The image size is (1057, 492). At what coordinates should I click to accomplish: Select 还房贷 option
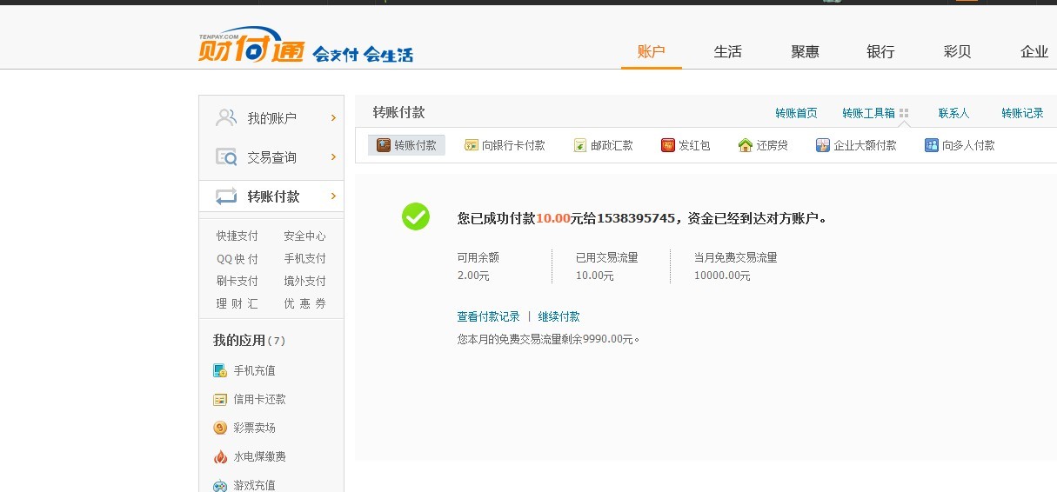[x=772, y=145]
